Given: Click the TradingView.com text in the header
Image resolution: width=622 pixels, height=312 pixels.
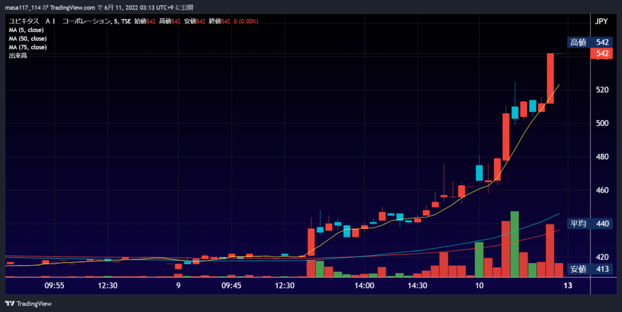Looking at the screenshot, I should coord(73,7).
